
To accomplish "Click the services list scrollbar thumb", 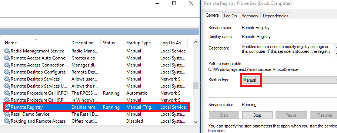I will point(196,86).
